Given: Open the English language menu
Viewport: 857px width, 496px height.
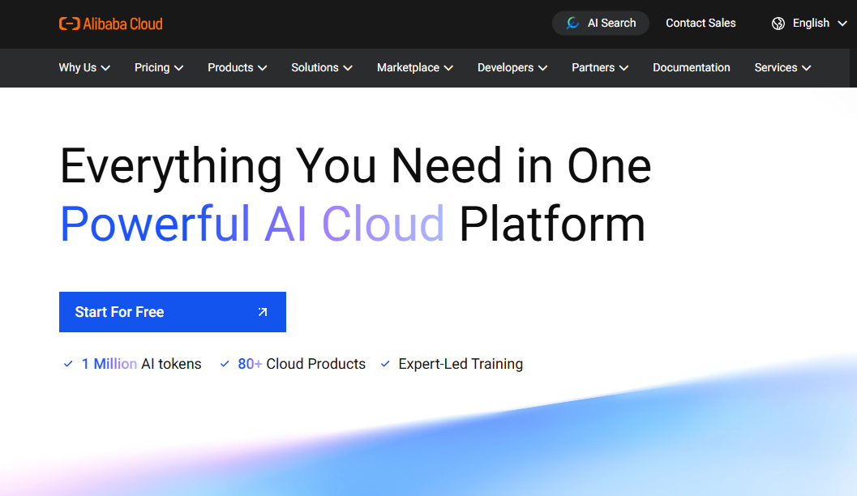Looking at the screenshot, I should coord(809,23).
